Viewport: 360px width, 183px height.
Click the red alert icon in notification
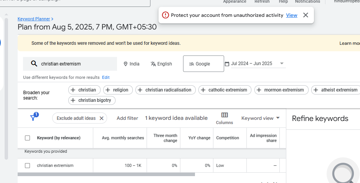[165, 15]
